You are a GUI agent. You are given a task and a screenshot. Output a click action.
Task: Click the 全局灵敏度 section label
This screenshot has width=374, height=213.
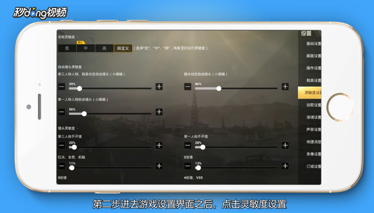(x=66, y=37)
